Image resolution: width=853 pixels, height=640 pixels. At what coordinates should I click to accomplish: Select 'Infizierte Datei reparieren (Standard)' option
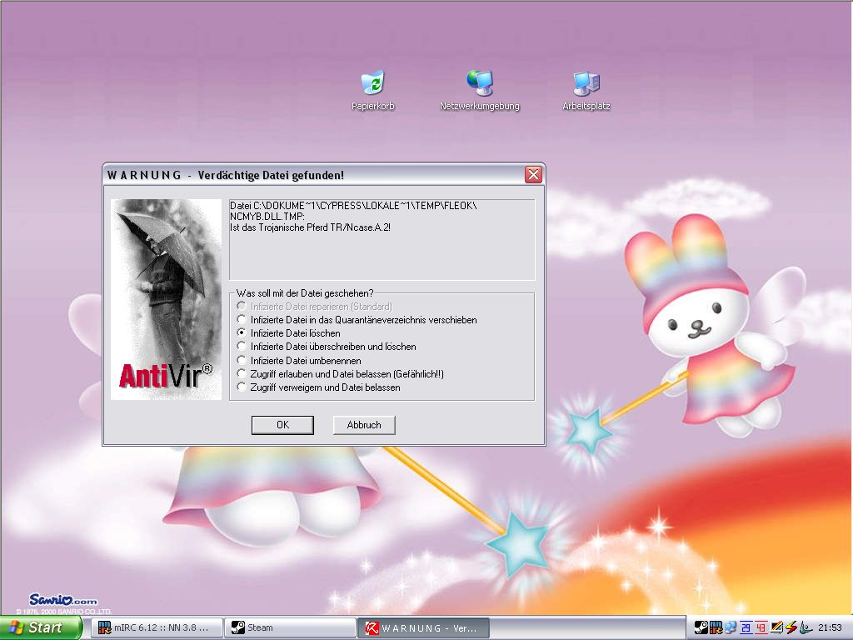pos(314,307)
